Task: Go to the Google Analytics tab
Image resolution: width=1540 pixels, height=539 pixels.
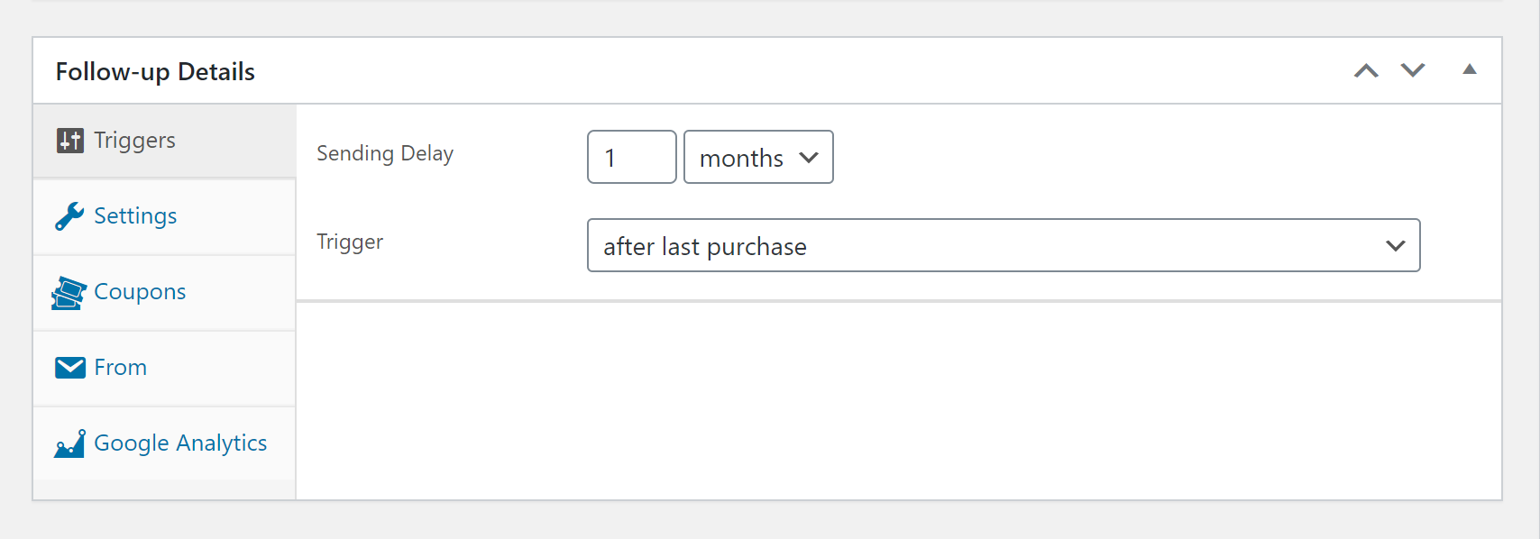Action: (180, 443)
